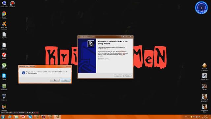Select the uTorrent desktop shortcut
The height and width of the screenshot is (119, 211).
click(x=4, y=66)
